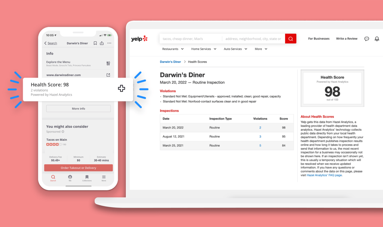Open the messages chat bubble icon

[367, 39]
